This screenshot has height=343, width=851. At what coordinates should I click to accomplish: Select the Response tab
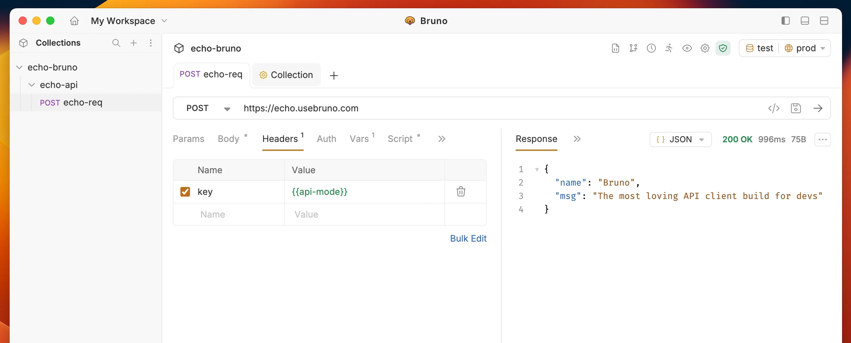(x=536, y=139)
